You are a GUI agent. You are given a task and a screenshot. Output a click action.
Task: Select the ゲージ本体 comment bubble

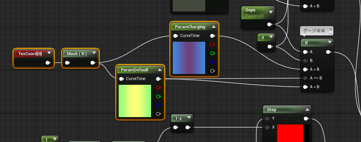tap(317, 31)
